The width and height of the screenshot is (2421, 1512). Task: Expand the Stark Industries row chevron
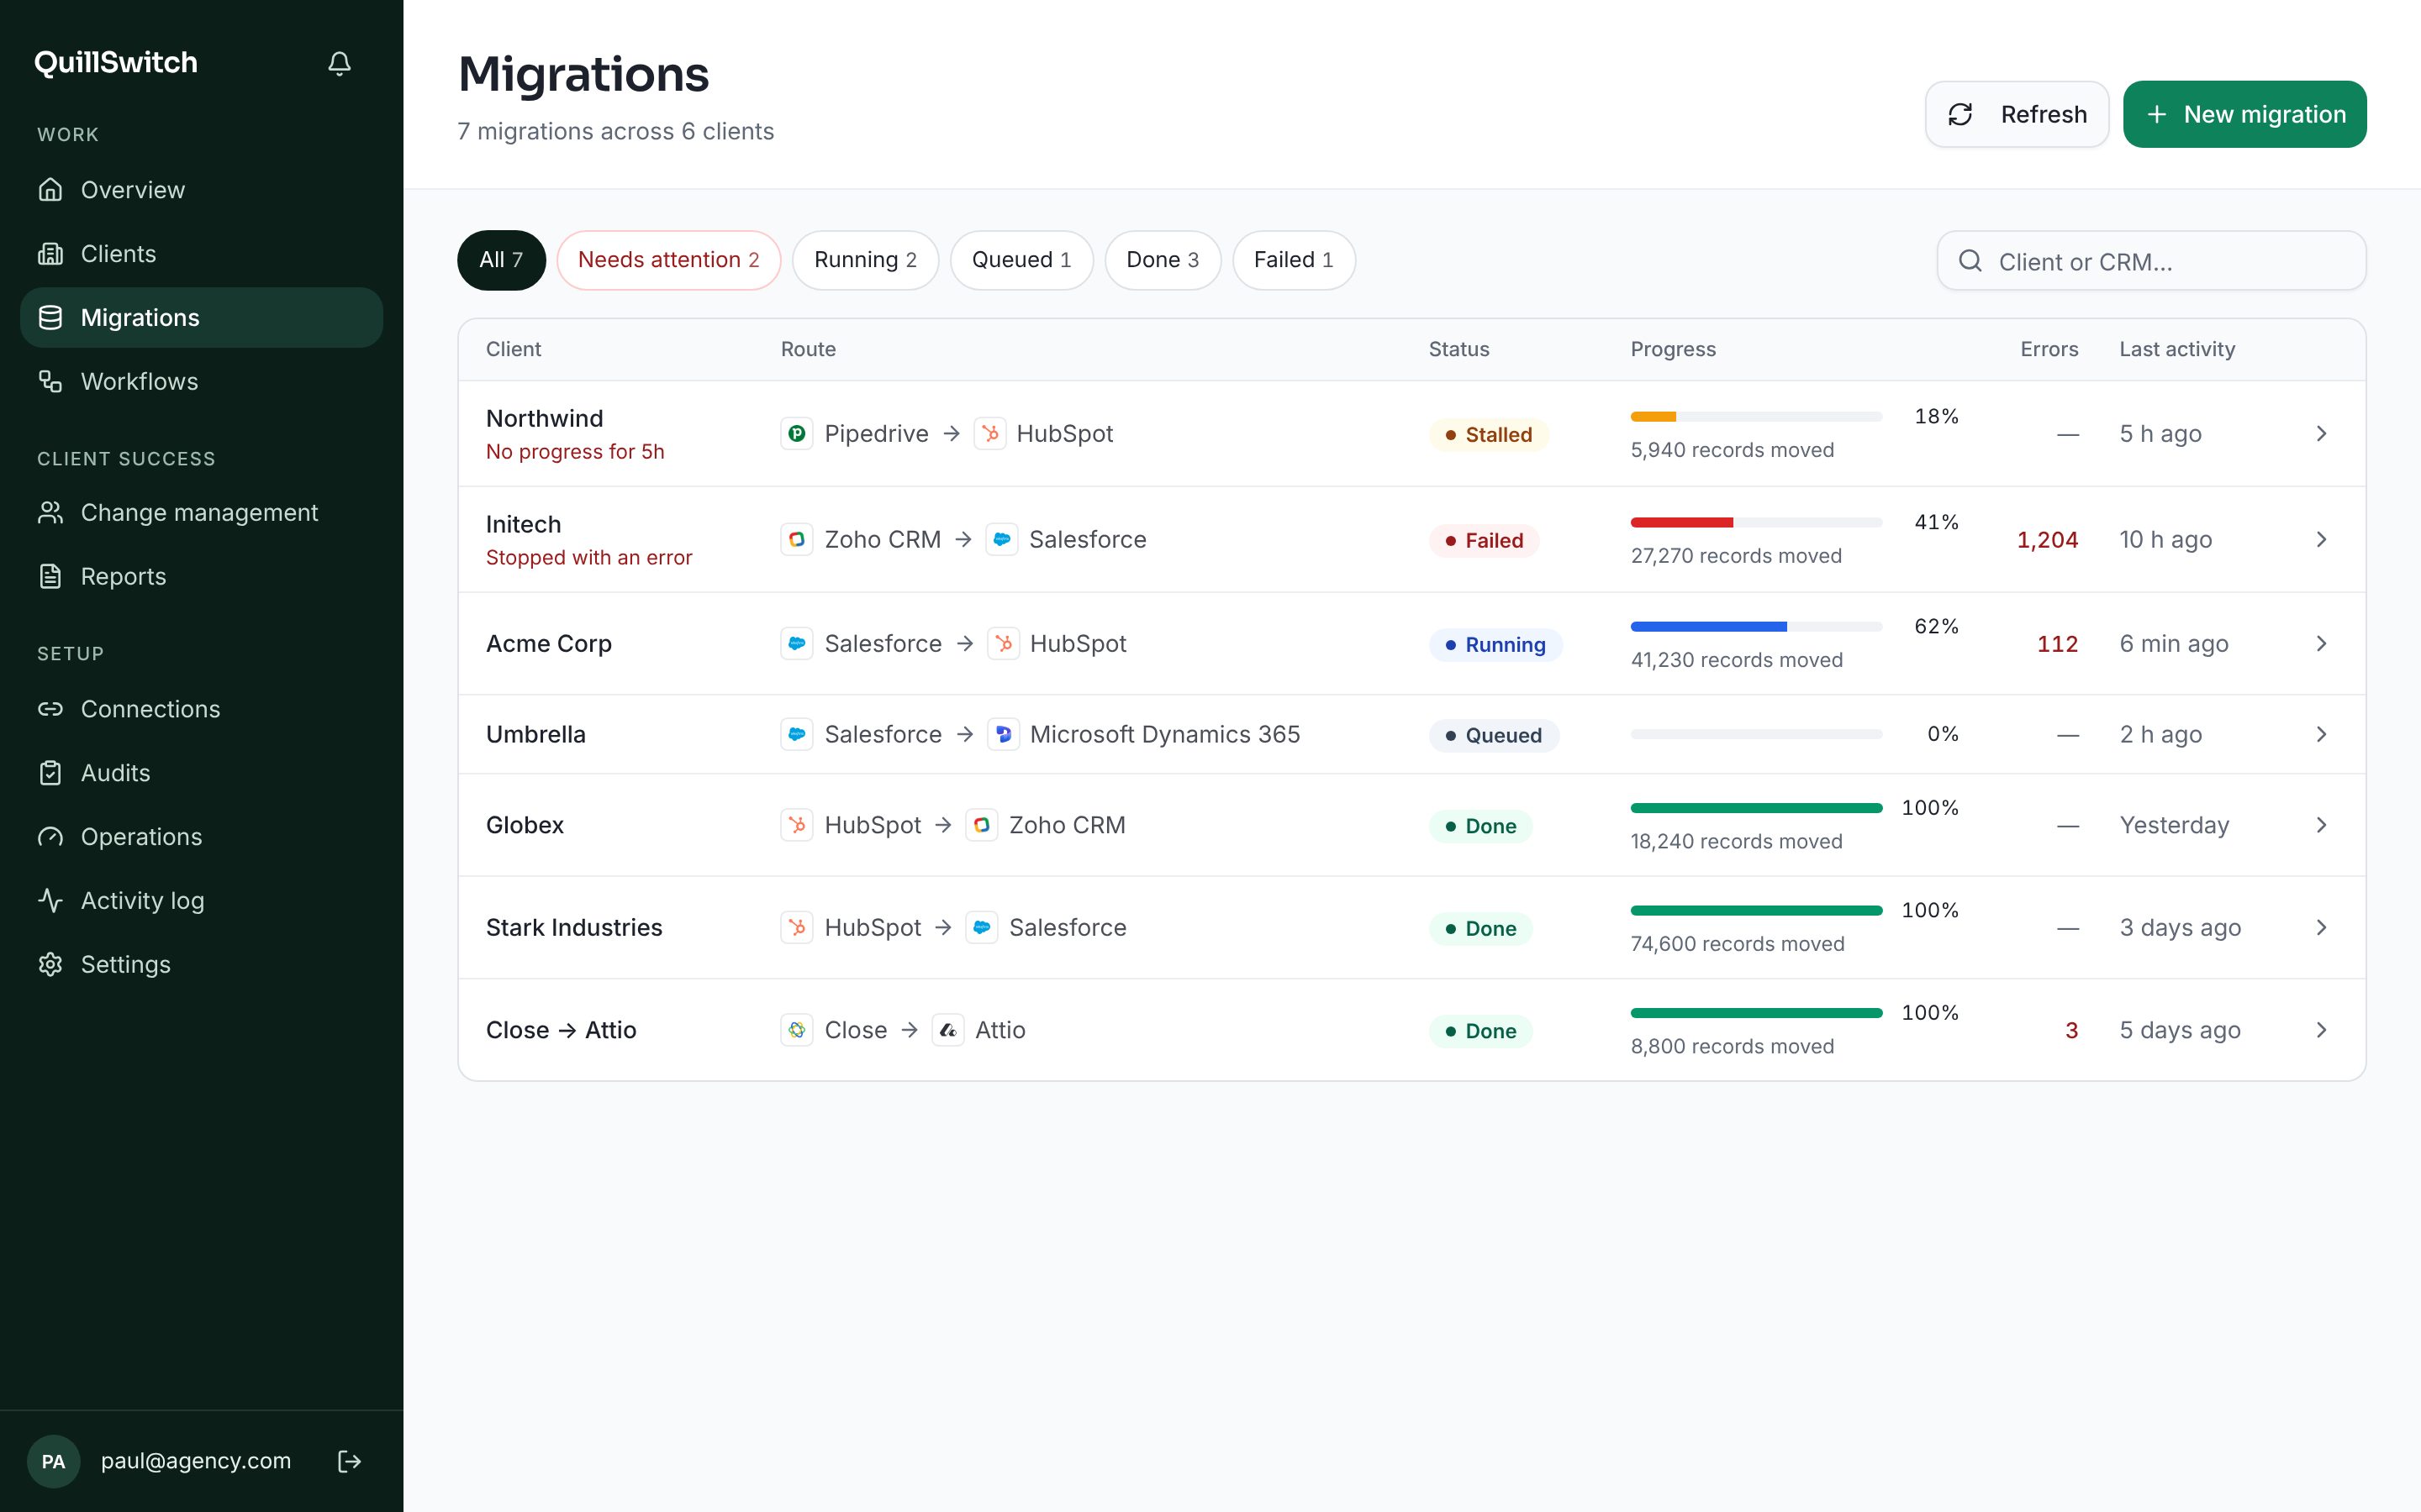point(2321,928)
